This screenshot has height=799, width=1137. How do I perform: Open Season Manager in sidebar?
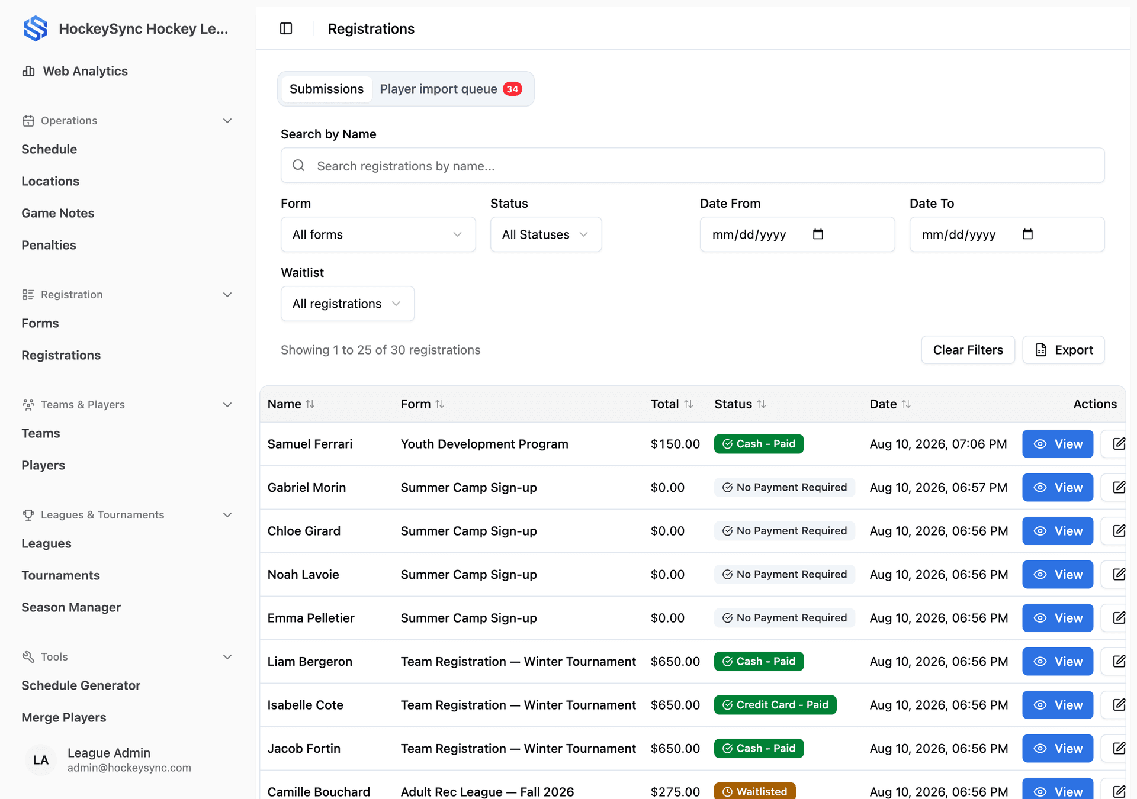(71, 607)
